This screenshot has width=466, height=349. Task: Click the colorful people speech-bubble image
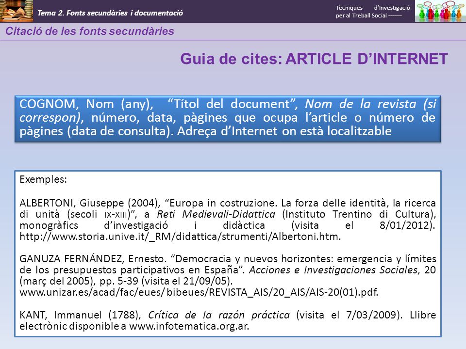pyautogui.click(x=440, y=11)
